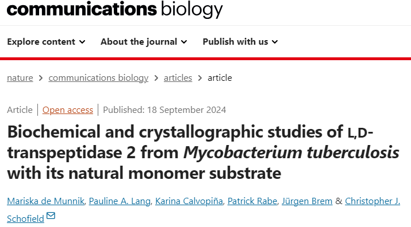Click author Karina Calvopiña's name
Viewport: 411px width, 227px height.
(x=189, y=201)
